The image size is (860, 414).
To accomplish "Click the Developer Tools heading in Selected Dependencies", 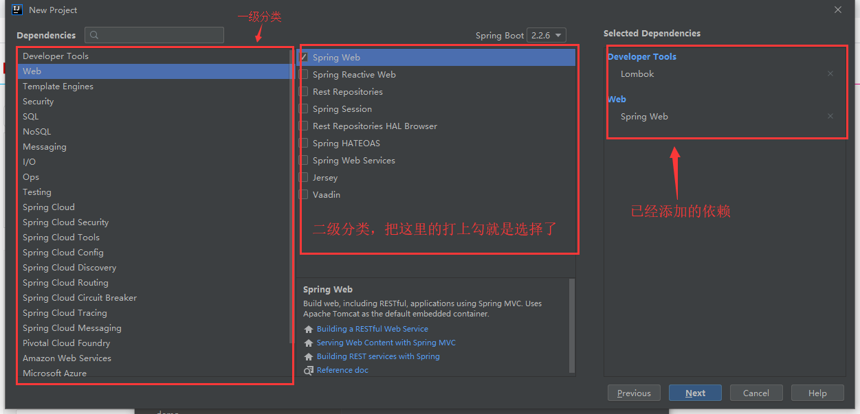I will click(x=642, y=56).
